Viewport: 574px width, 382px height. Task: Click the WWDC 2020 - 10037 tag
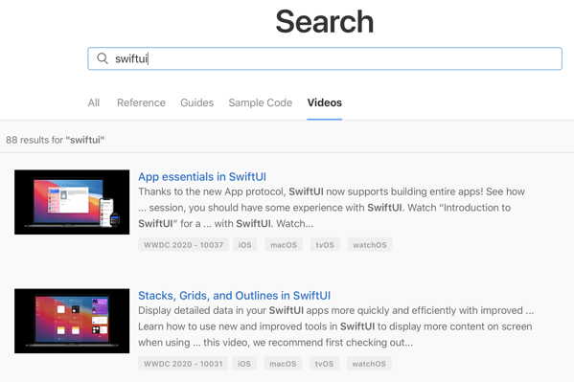[183, 245]
